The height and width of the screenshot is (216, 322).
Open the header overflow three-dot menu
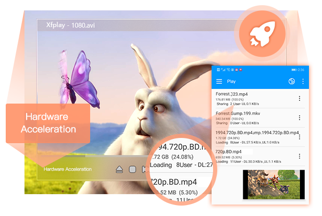[x=303, y=81]
